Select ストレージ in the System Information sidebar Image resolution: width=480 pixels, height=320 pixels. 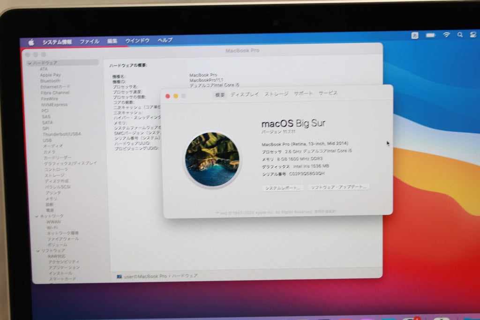coord(54,175)
